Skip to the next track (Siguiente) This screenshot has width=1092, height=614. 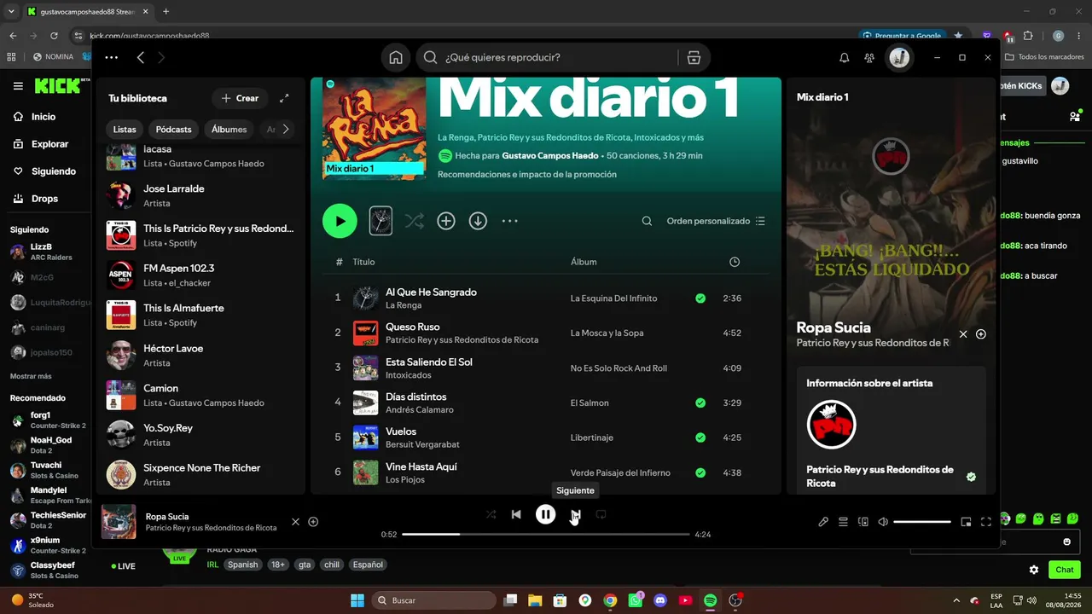(x=576, y=514)
